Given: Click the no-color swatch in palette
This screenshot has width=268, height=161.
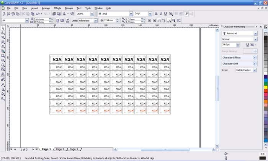Looking at the screenshot, I should (266, 34).
